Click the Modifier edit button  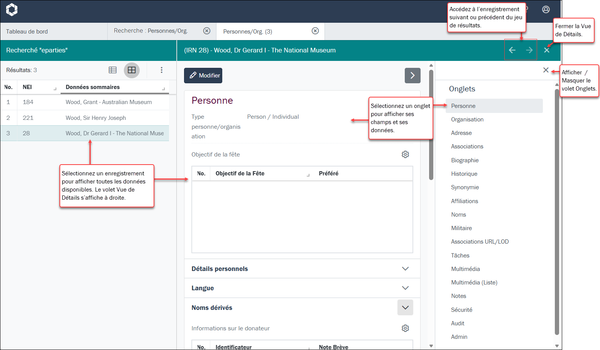203,76
